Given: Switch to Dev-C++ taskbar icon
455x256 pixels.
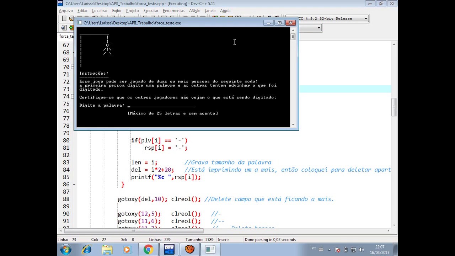Looking at the screenshot, I should click(169, 250).
